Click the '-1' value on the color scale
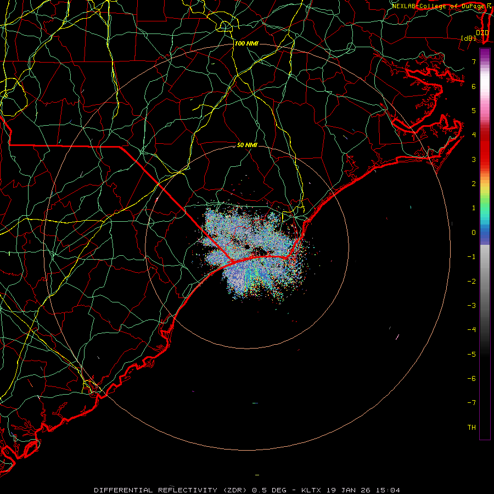The image size is (494, 494). coord(471,257)
